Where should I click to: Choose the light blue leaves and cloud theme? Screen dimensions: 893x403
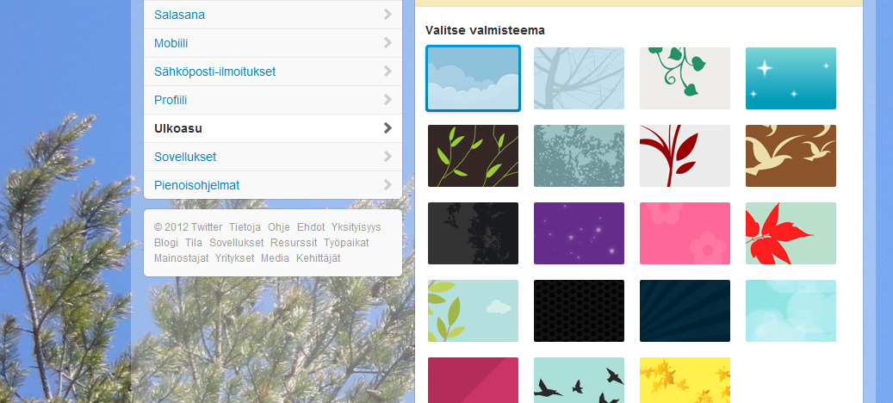(473, 311)
